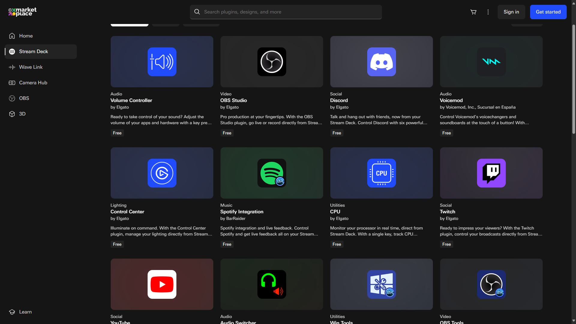The height and width of the screenshot is (324, 576).
Task: Click the CPU plugin icon
Action: (x=381, y=173)
